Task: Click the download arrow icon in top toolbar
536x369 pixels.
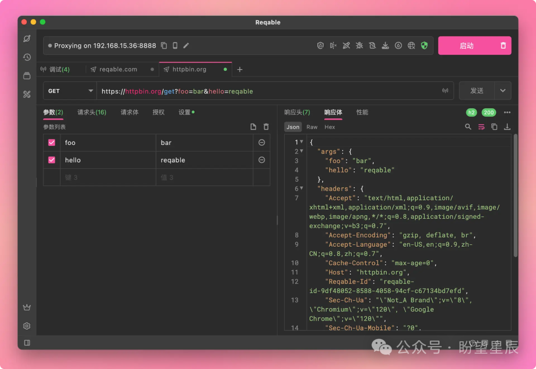Action: point(385,46)
